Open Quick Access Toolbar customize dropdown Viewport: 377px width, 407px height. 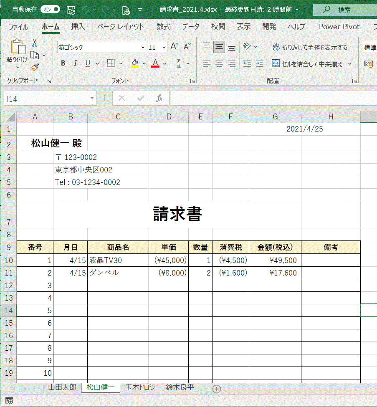[x=140, y=10]
